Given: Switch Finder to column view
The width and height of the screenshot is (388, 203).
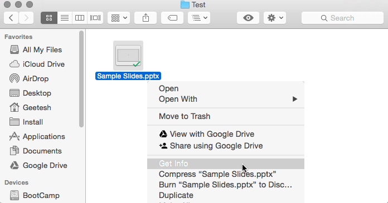Looking at the screenshot, I should tap(79, 18).
